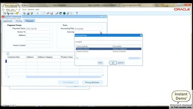Click the Invoice Contact field
This screenshot has width=193, height=109.
(x=38, y=45)
